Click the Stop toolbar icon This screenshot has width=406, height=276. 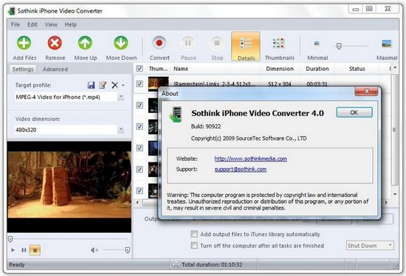[217, 43]
